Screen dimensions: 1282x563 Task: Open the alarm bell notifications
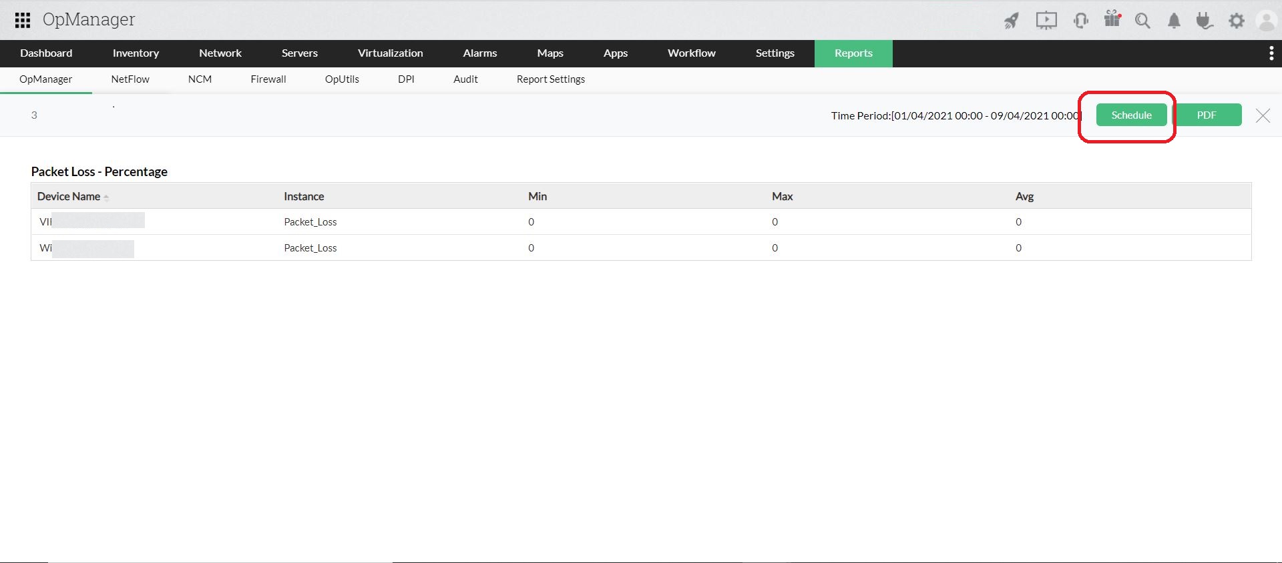pyautogui.click(x=1174, y=21)
